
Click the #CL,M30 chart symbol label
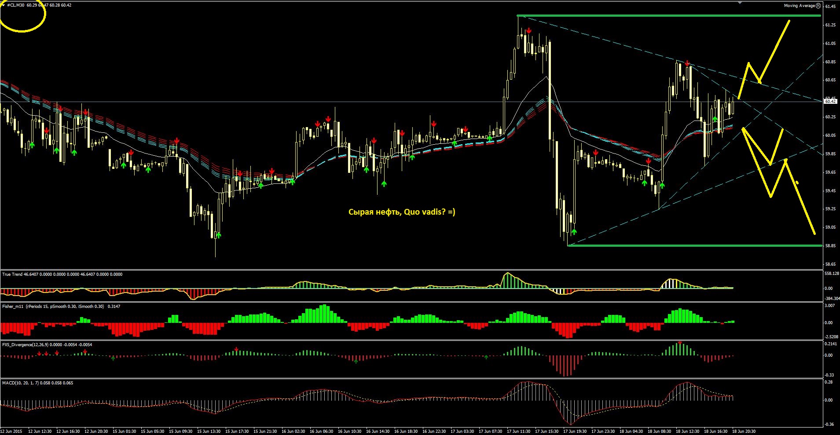[x=16, y=5]
